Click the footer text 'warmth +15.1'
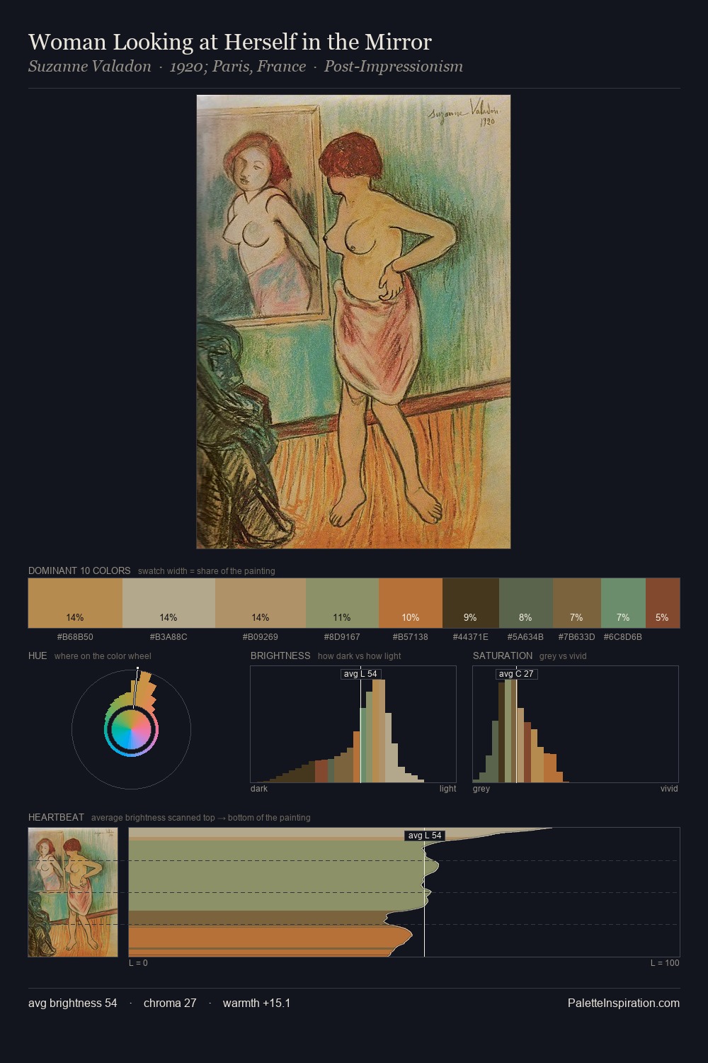Screen dimensions: 708x1063 pos(256,1003)
